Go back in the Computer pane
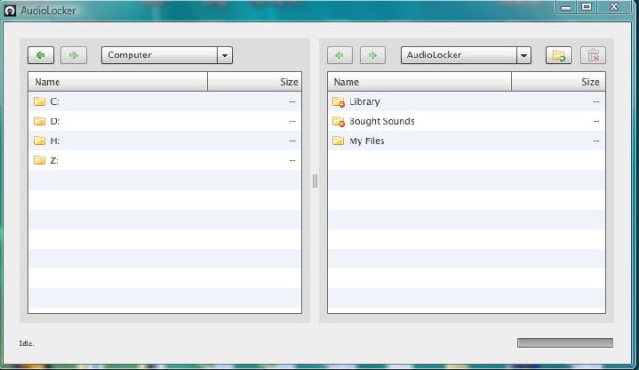639x370 pixels. (41, 56)
